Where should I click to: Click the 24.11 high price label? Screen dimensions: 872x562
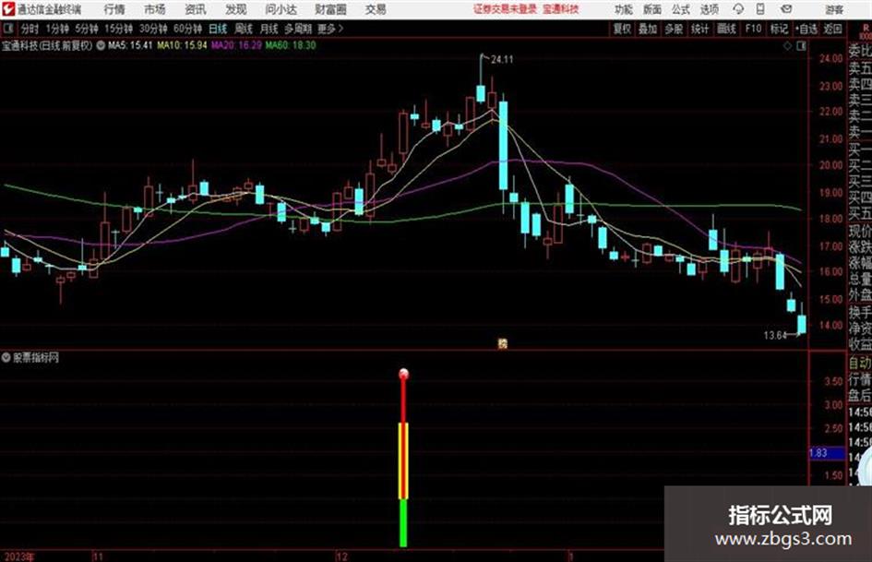point(502,60)
